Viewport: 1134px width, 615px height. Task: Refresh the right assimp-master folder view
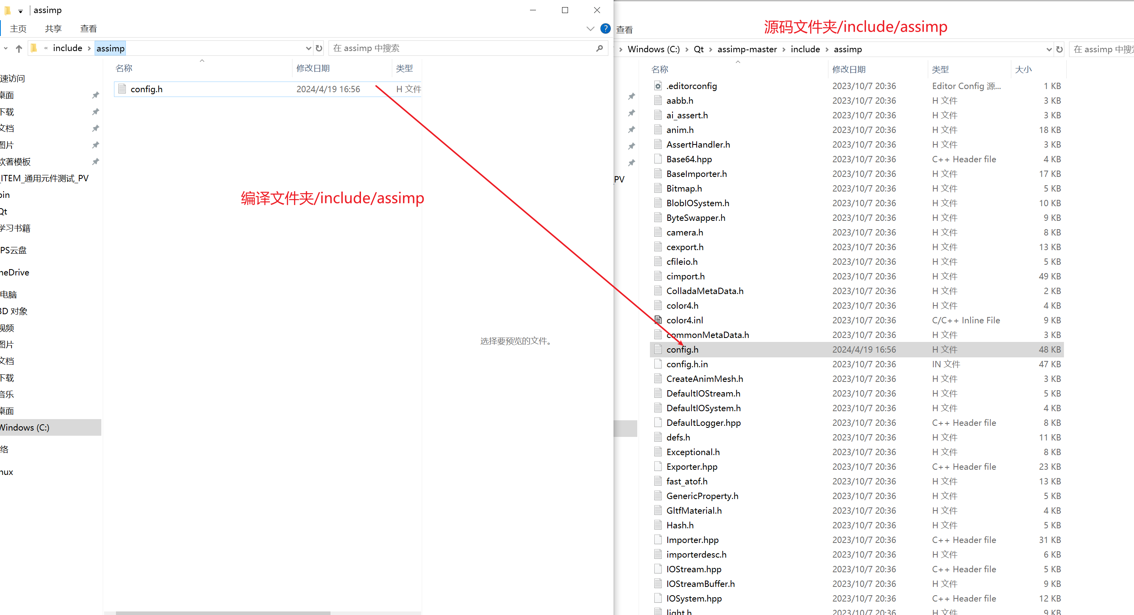(1060, 49)
